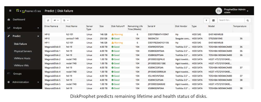Click the search magnifier button
The height and width of the screenshot is (102, 261).
(x=248, y=20)
